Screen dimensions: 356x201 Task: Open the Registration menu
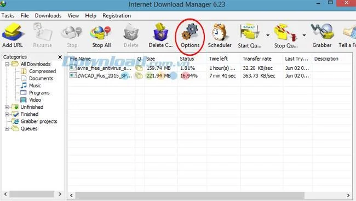point(117,16)
